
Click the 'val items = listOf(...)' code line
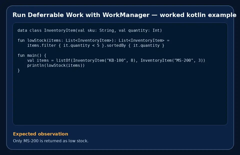116,60
